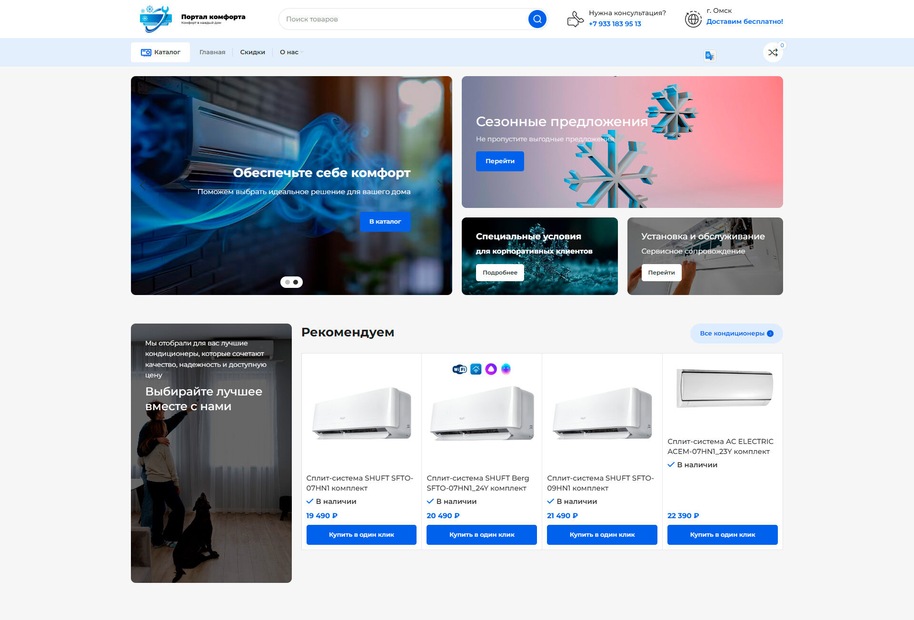Open the product comparison shuffle icon
The image size is (914, 620).
click(773, 52)
